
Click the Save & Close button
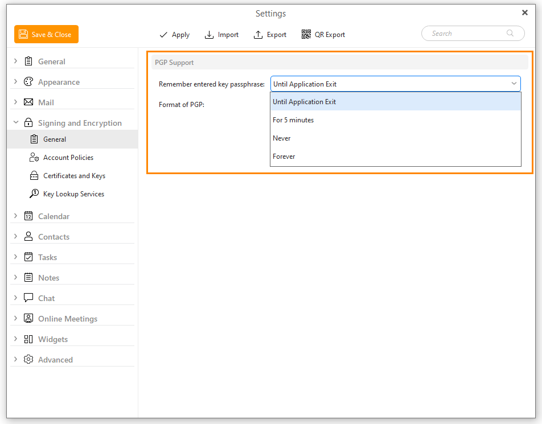point(46,34)
